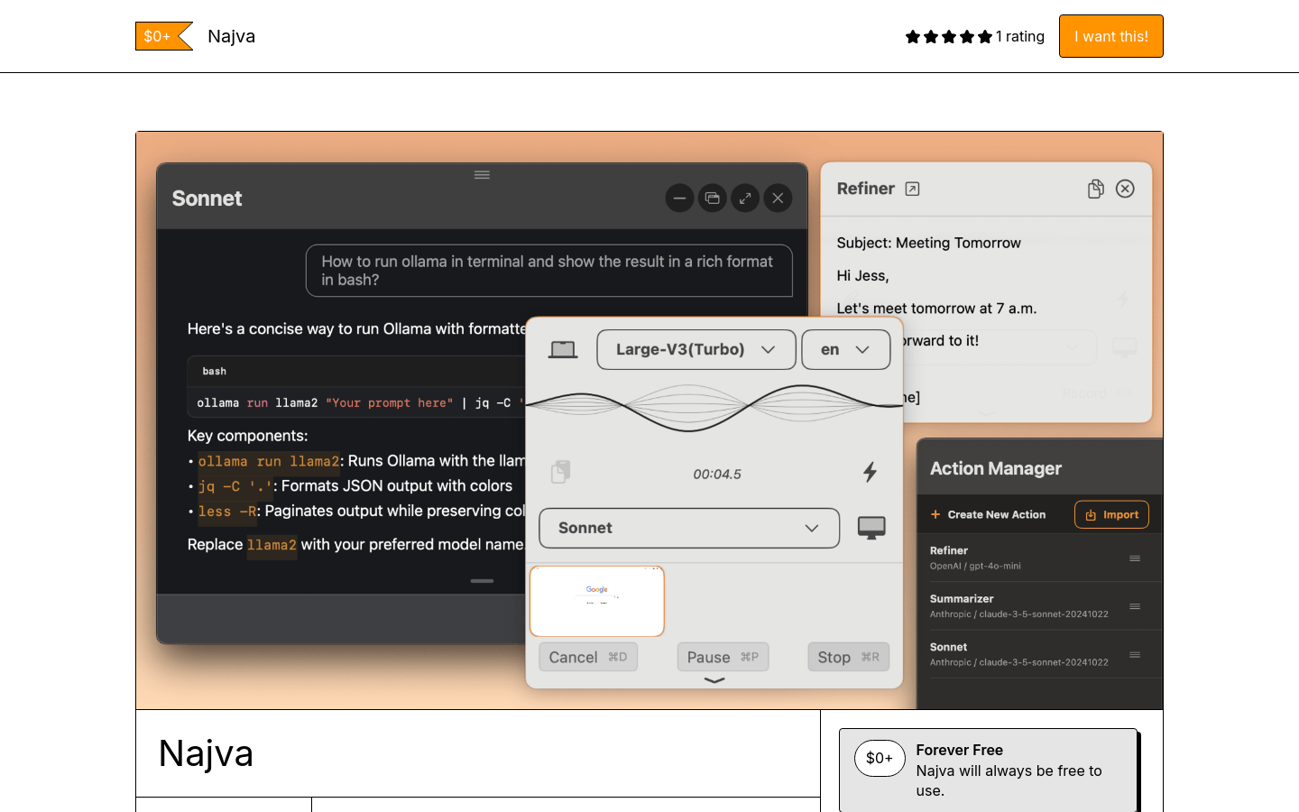Close the Refiner panel
This screenshot has width=1299, height=812.
tap(1125, 189)
